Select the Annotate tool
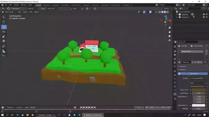The width and height of the screenshot is (209, 117). pyautogui.click(x=4, y=46)
